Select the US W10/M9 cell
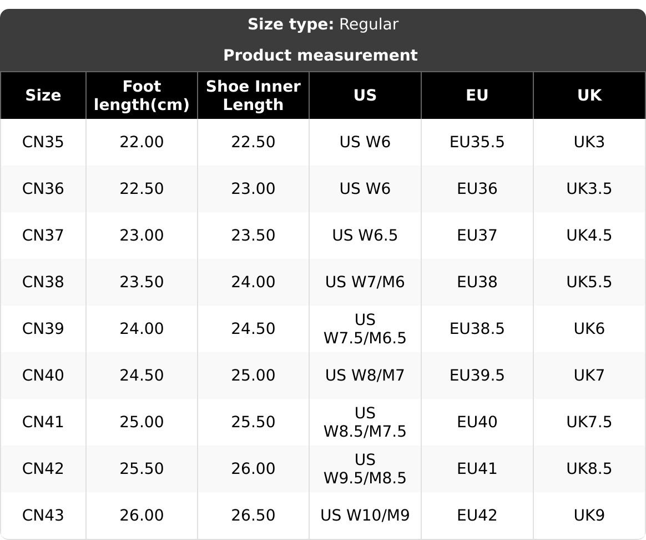This screenshot has height=540, width=646. [365, 516]
